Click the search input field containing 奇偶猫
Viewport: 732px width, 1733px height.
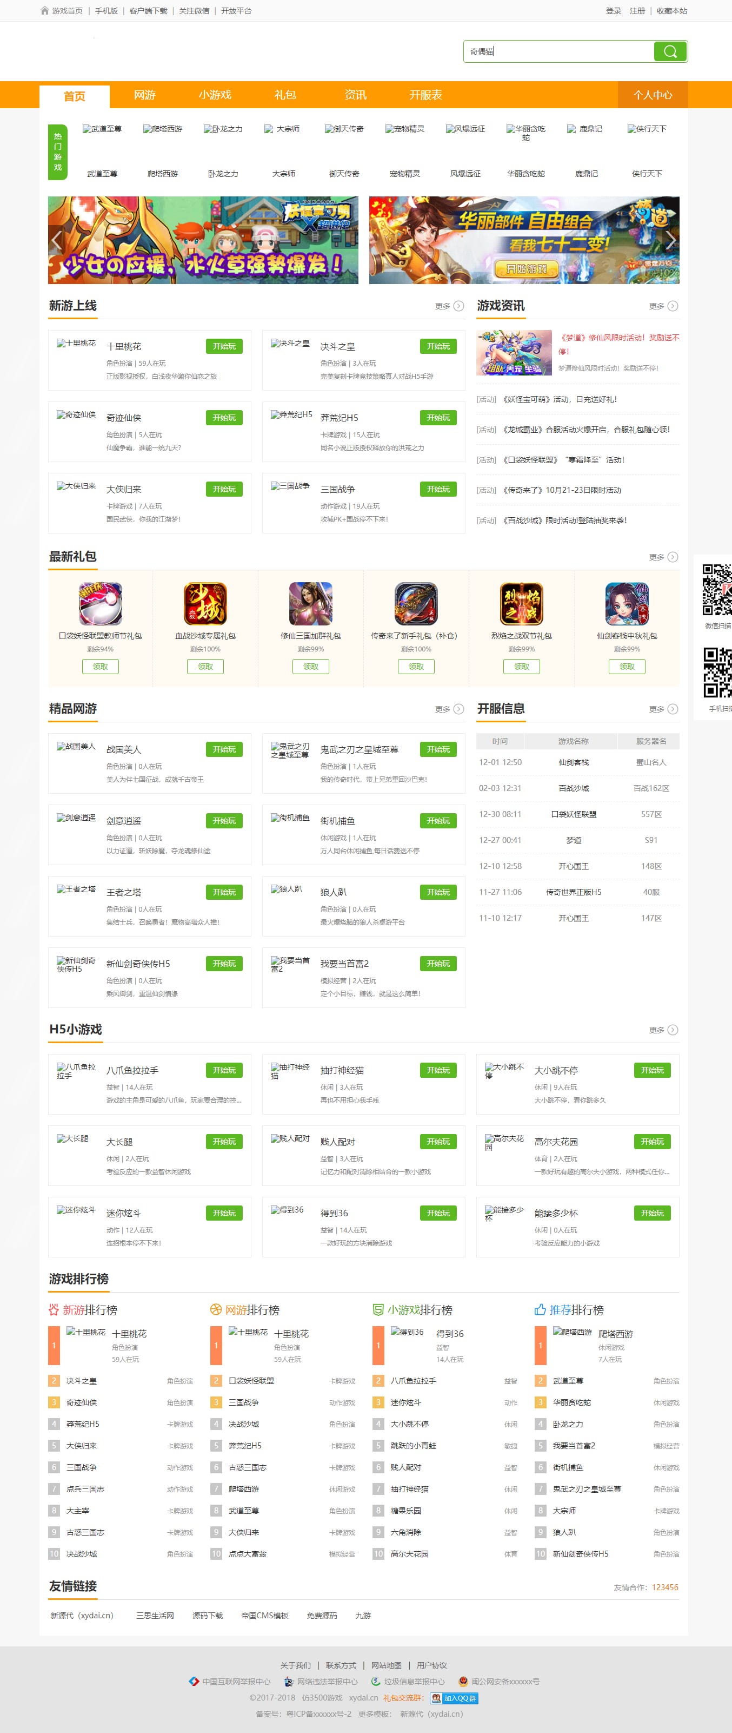[x=558, y=52]
